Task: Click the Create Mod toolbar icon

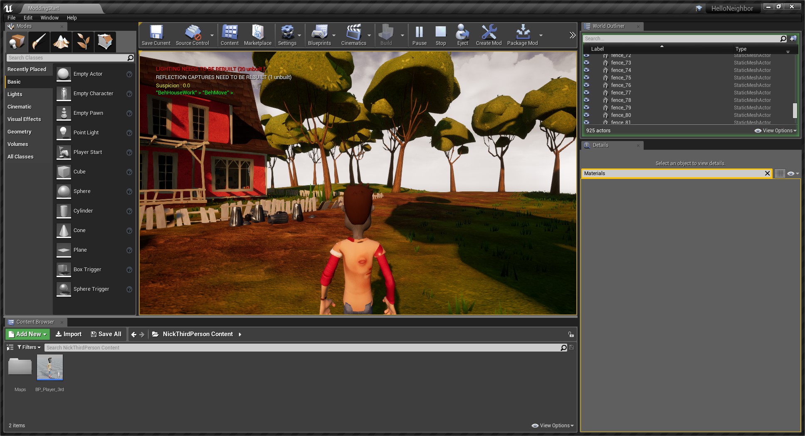Action: coord(489,35)
